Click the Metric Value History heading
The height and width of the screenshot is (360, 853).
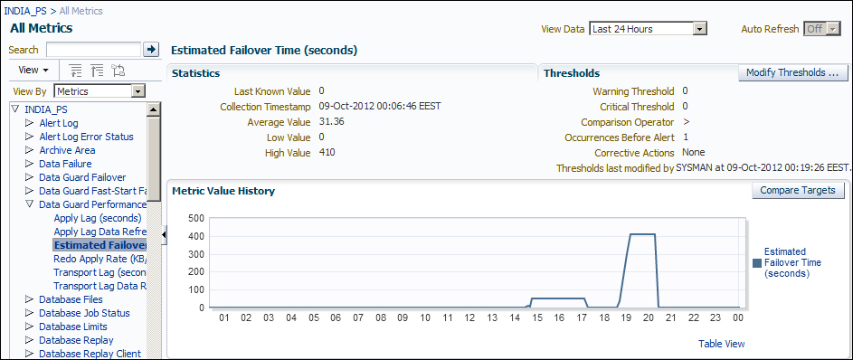coord(223,191)
